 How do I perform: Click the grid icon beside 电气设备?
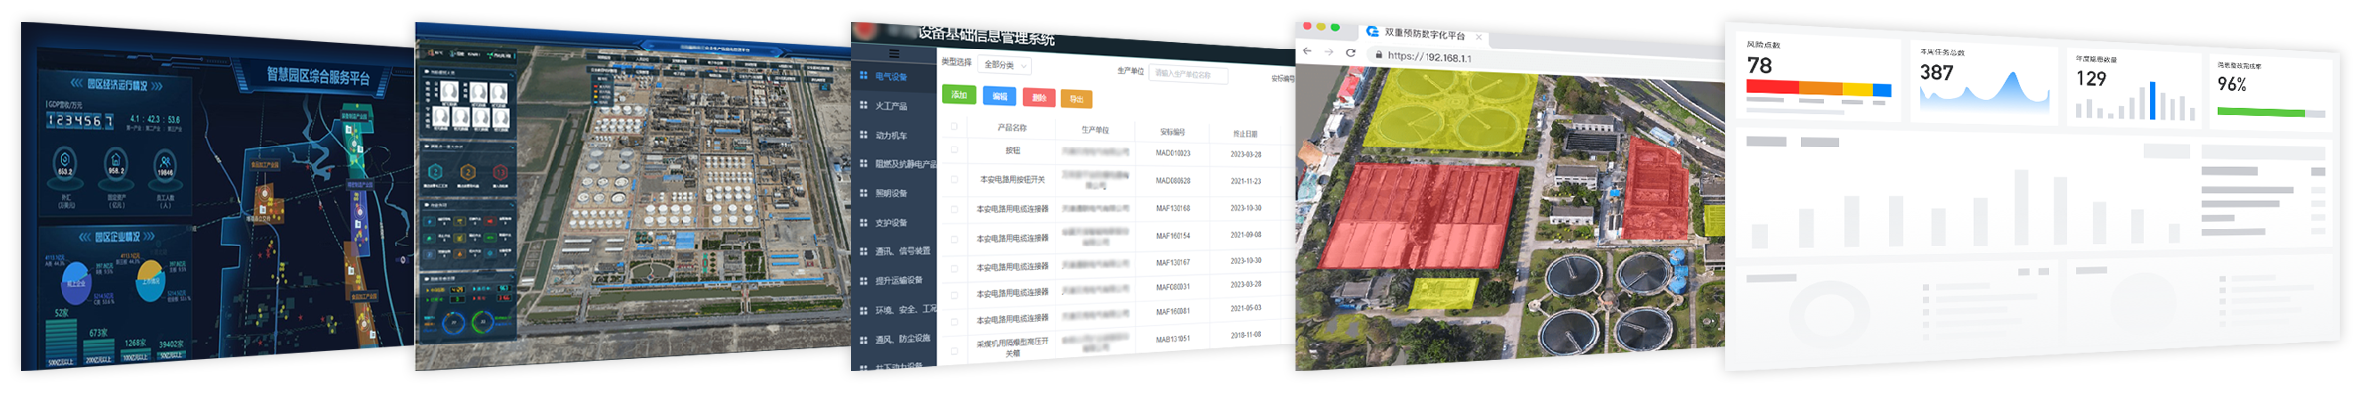[x=863, y=75]
